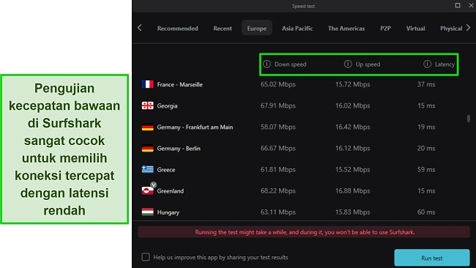Click the info icon beside Up speed

348,64
